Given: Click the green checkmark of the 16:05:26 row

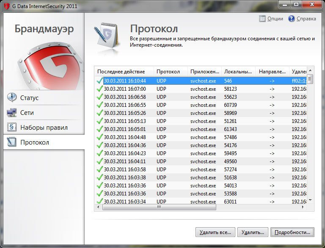Looking at the screenshot, I should pyautogui.click(x=100, y=113).
